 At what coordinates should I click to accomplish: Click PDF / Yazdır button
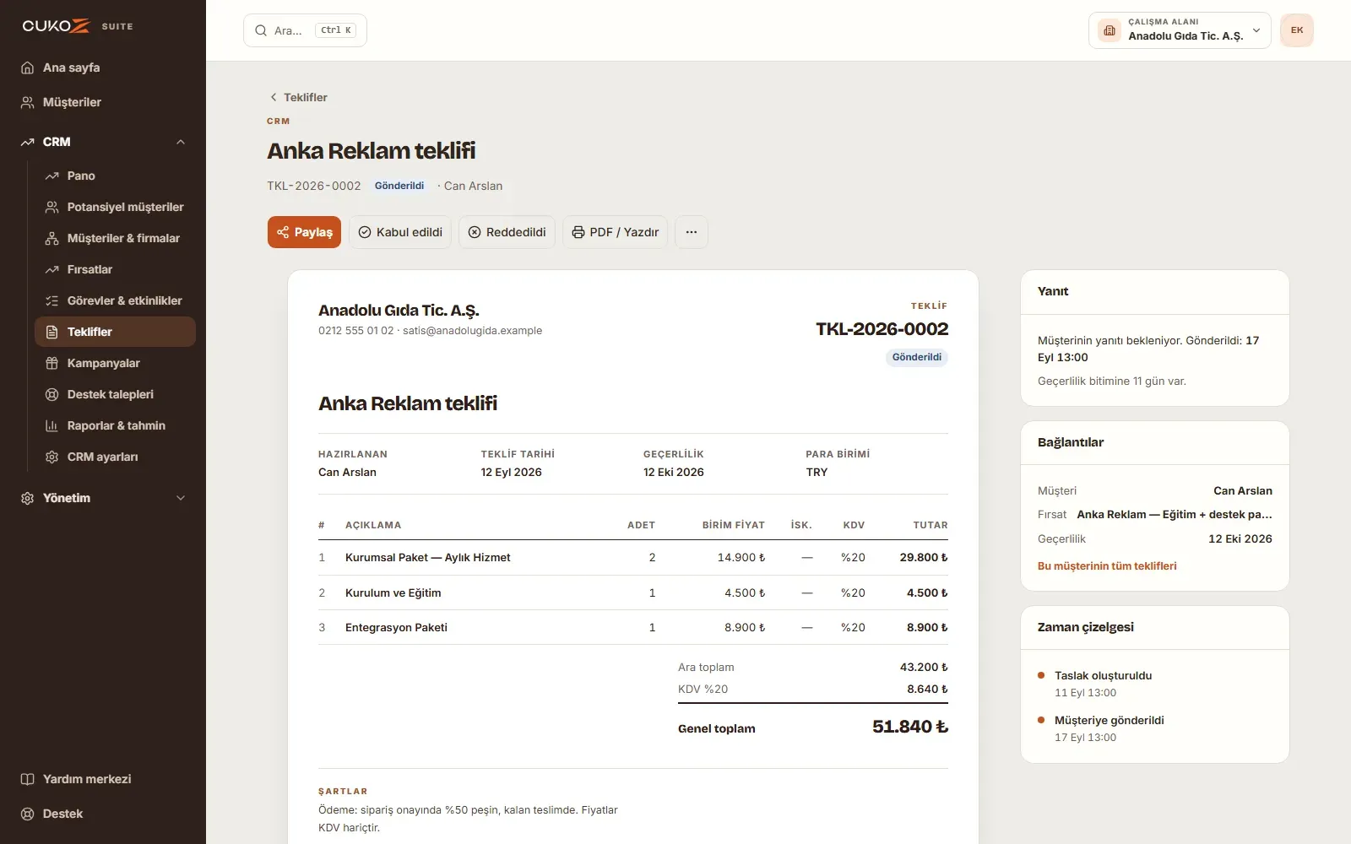(615, 232)
